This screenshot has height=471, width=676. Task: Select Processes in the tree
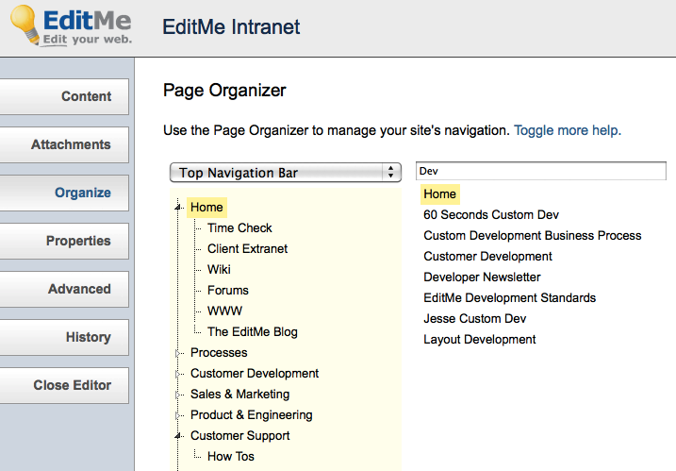point(219,352)
